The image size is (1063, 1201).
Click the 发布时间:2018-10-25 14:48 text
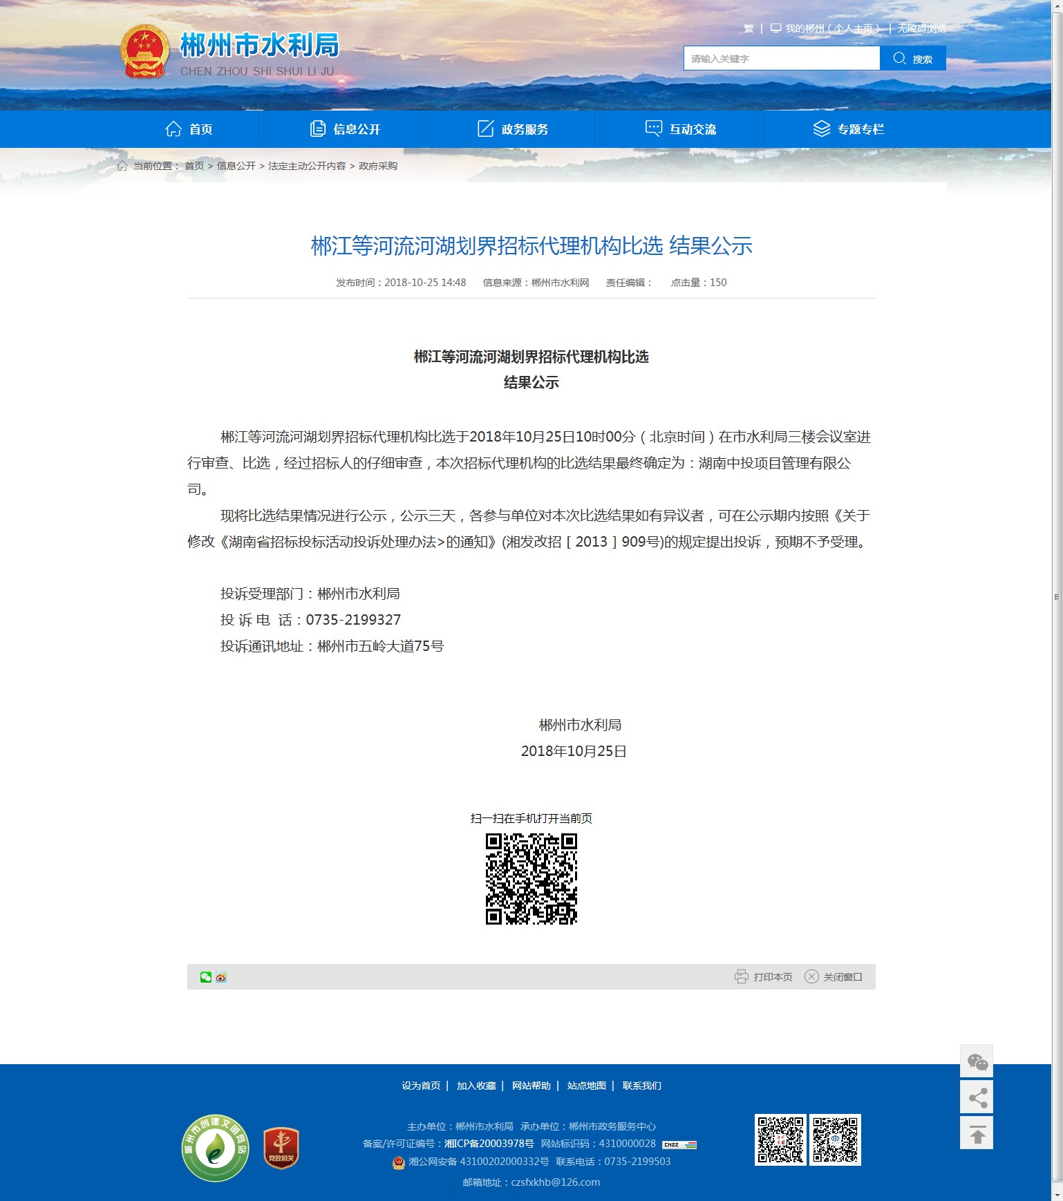point(401,283)
